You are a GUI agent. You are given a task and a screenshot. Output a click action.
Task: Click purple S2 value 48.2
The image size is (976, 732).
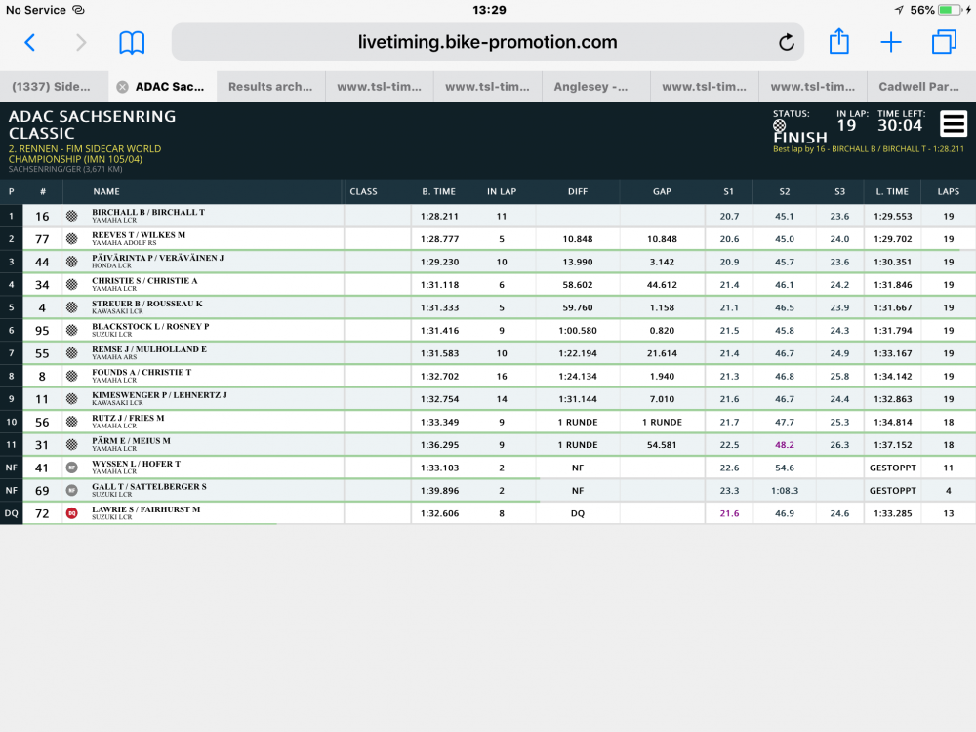(x=785, y=445)
